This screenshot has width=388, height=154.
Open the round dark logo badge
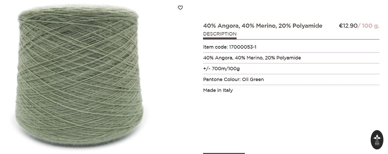pyautogui.click(x=377, y=140)
